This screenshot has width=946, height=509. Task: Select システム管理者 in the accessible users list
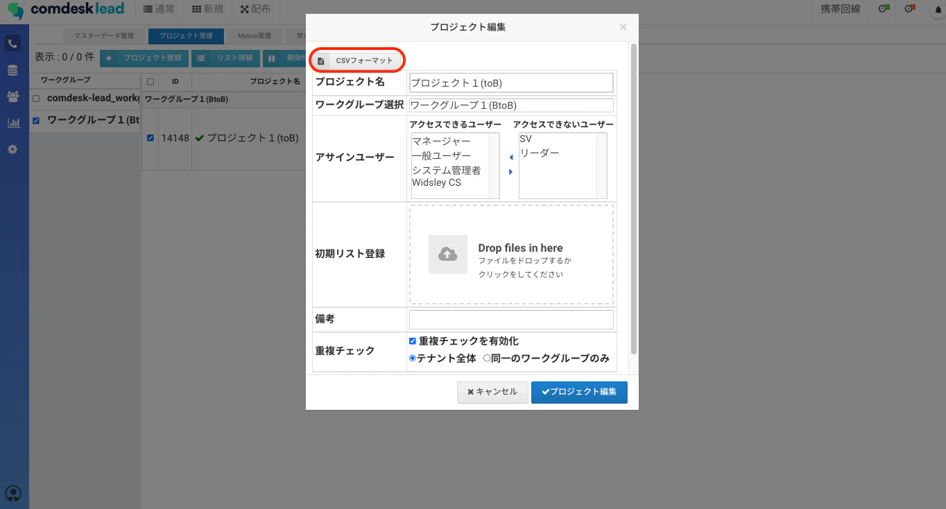coord(447,170)
